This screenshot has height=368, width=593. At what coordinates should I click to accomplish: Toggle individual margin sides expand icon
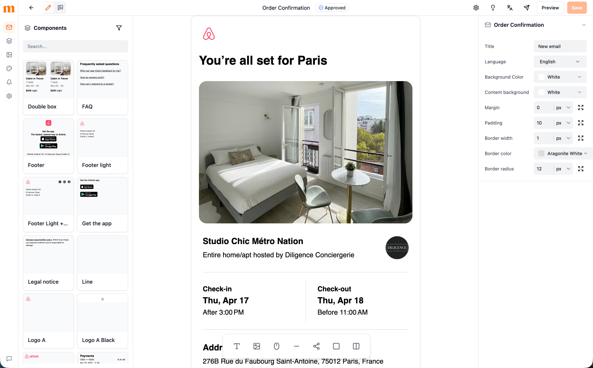[581, 107]
